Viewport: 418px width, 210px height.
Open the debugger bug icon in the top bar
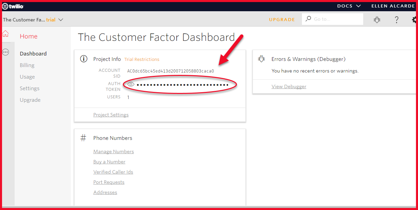point(377,19)
